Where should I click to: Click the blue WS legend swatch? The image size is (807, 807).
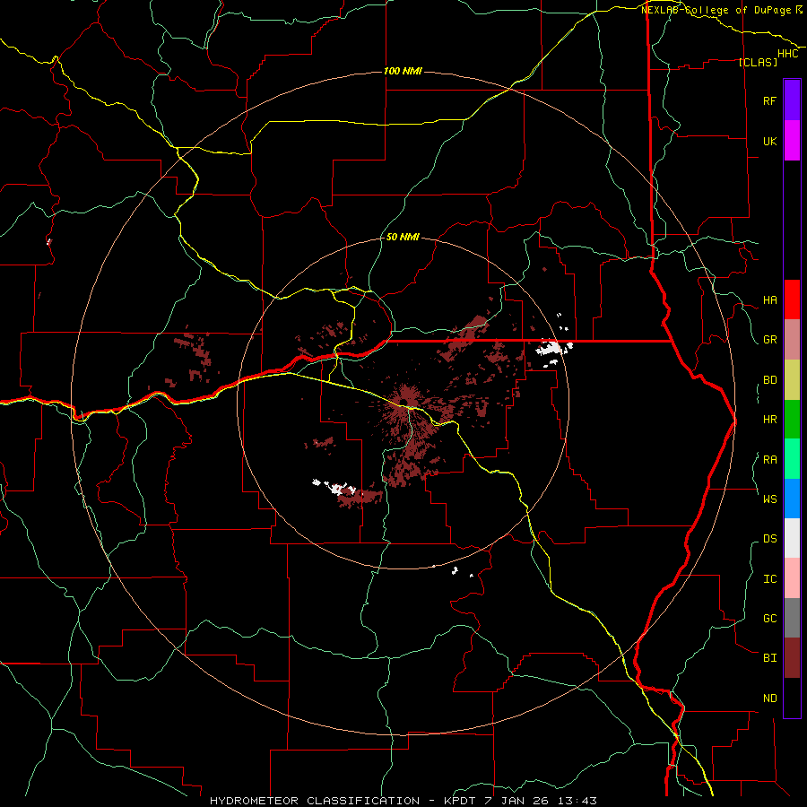click(x=792, y=499)
